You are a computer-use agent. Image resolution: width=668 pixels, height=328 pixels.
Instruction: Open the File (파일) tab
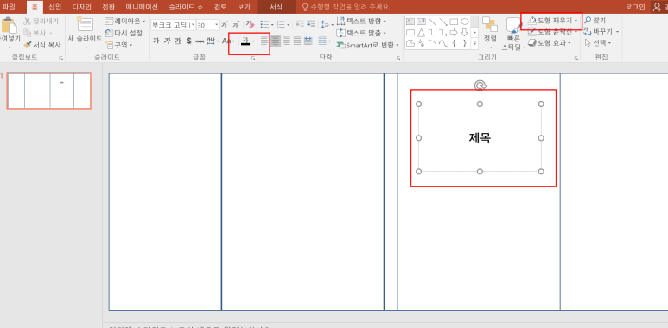click(x=9, y=7)
